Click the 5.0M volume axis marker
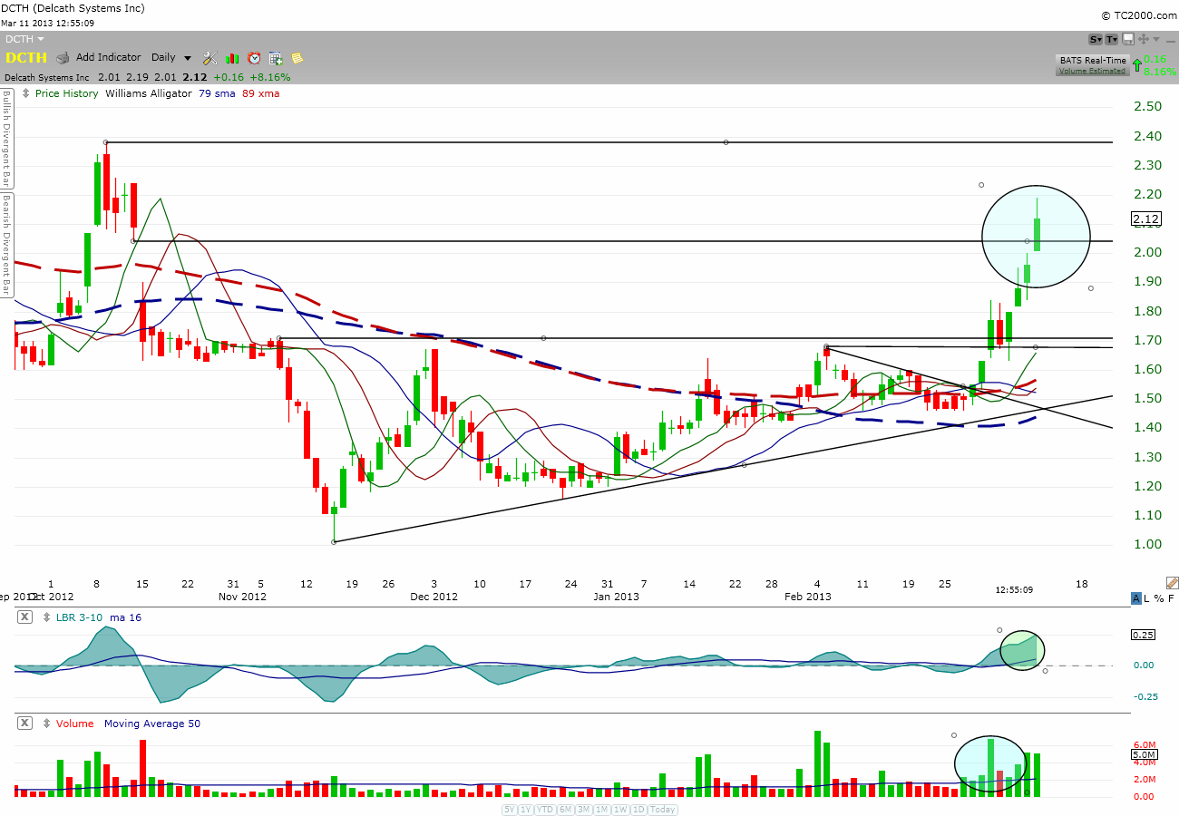 click(1145, 754)
